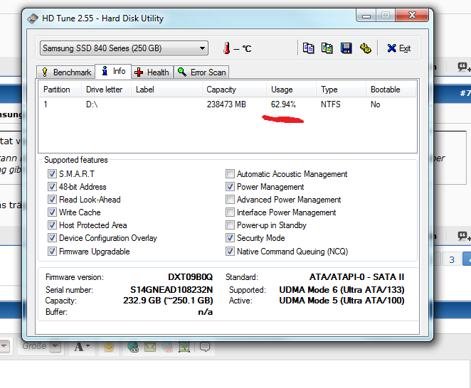Screen dimensions: 471x388
Task: Toggle Device Configuration Overlay checkbox
Action: click(x=52, y=238)
